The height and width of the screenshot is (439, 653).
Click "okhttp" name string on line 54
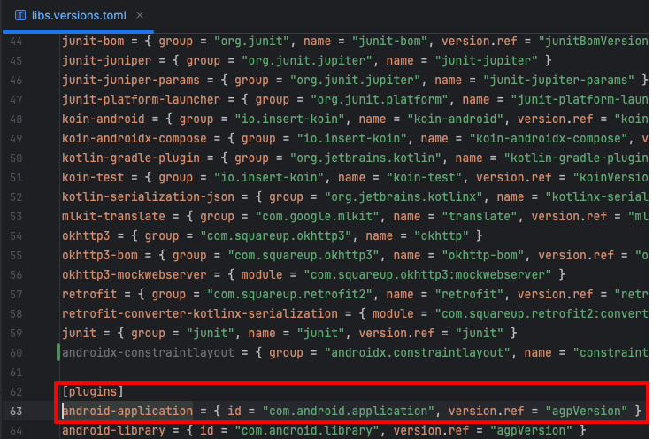tap(442, 236)
